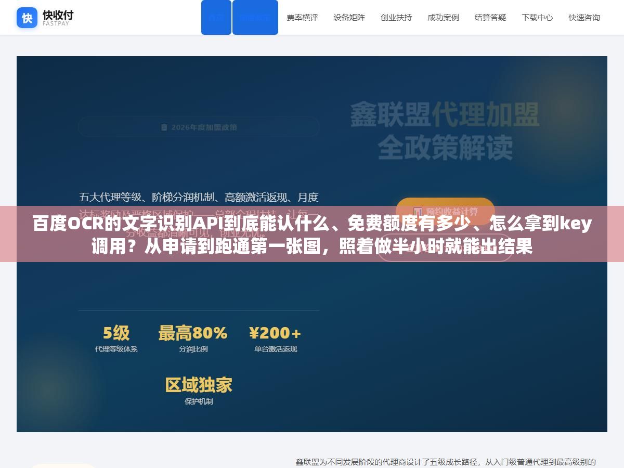The image size is (624, 468).
Task: Click the 代理等级体系 label
Action: click(x=116, y=349)
